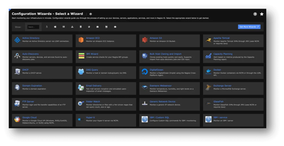Open the Active Directory wizard link

[x=31, y=38]
